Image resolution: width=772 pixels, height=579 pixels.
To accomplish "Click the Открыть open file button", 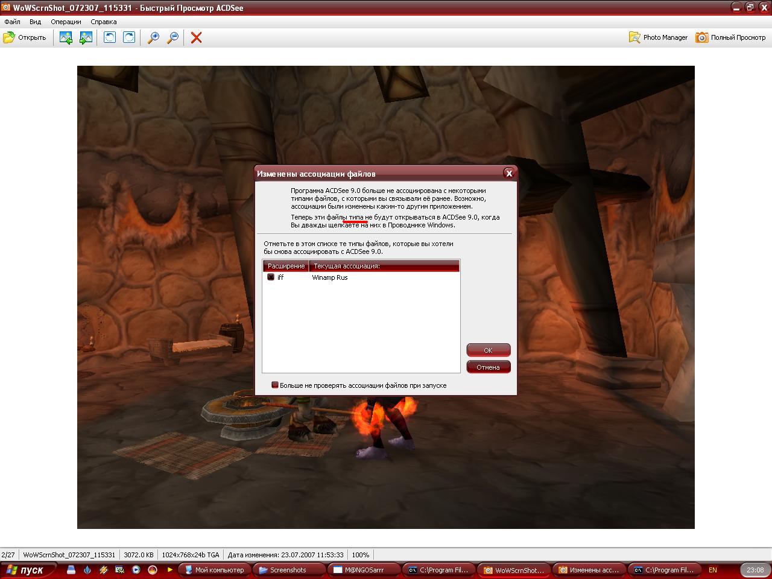I will (x=25, y=37).
